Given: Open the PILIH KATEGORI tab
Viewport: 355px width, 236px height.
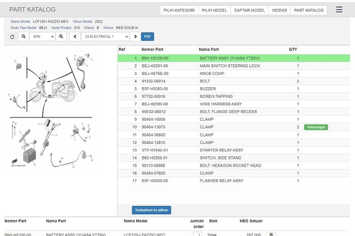Looking at the screenshot, I should point(179,10).
